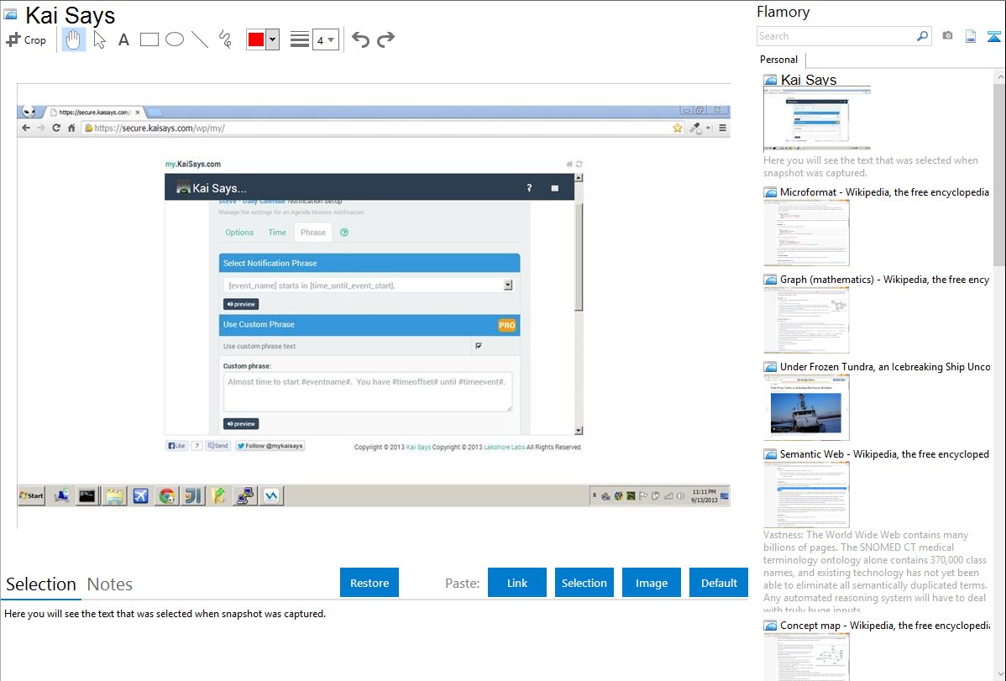Select the Crop tool
The image size is (1006, 681).
26,39
